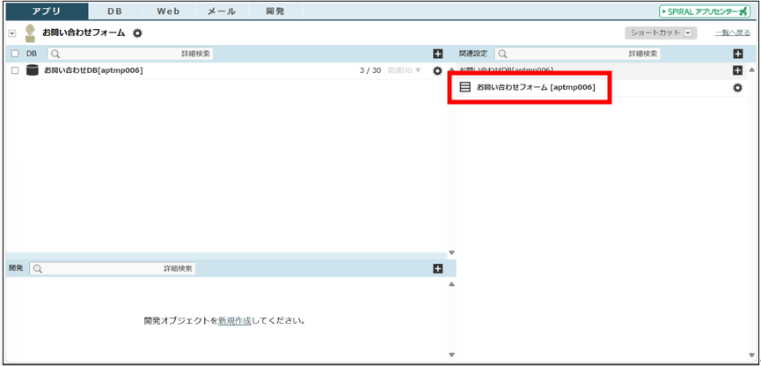Screen dimensions: 761x366
Task: Toggle the DB header select-all checkbox
Action: click(x=15, y=54)
